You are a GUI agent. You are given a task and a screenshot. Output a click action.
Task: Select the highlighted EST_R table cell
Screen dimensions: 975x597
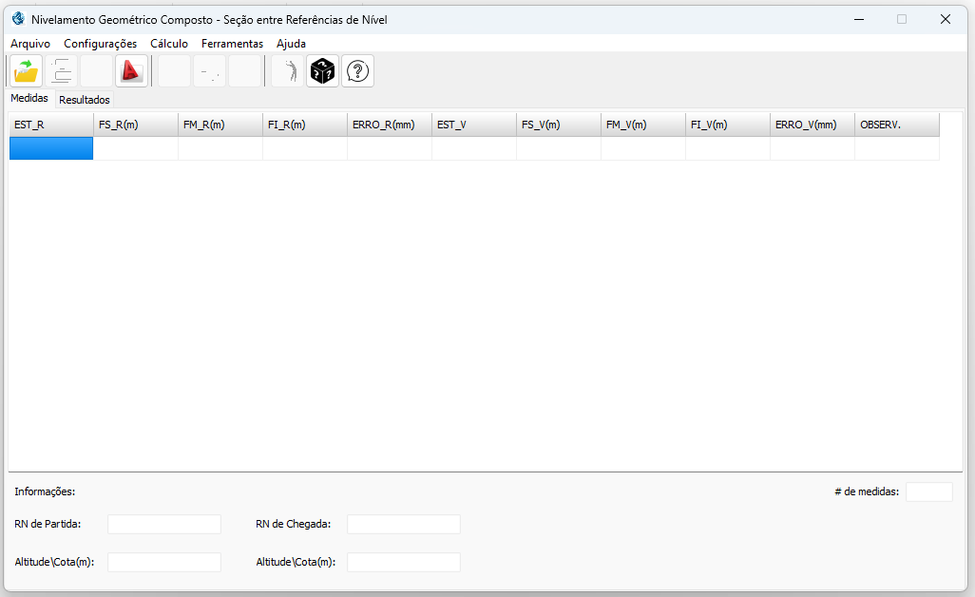coord(50,148)
